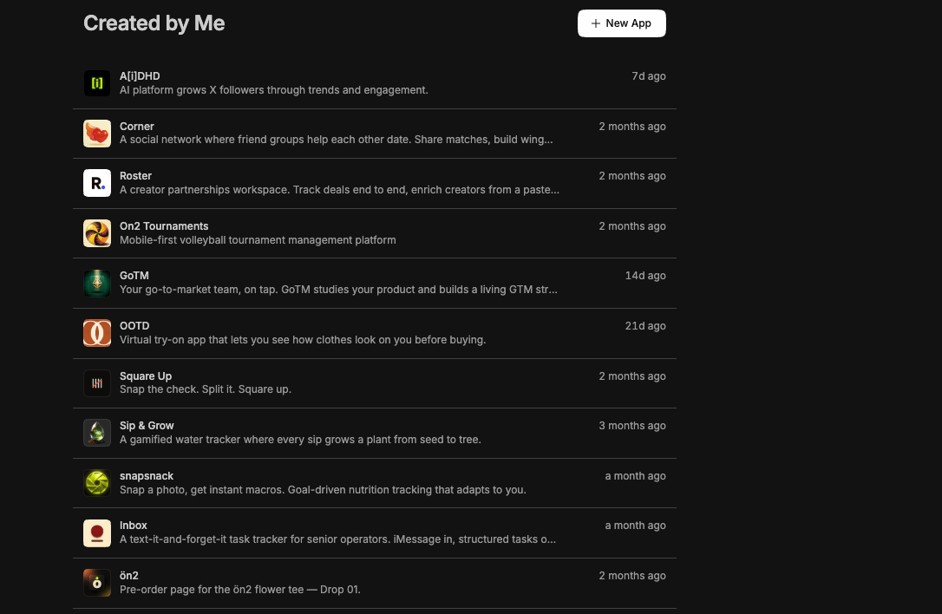Open the snapsnack app title
942x614 pixels.
point(147,476)
